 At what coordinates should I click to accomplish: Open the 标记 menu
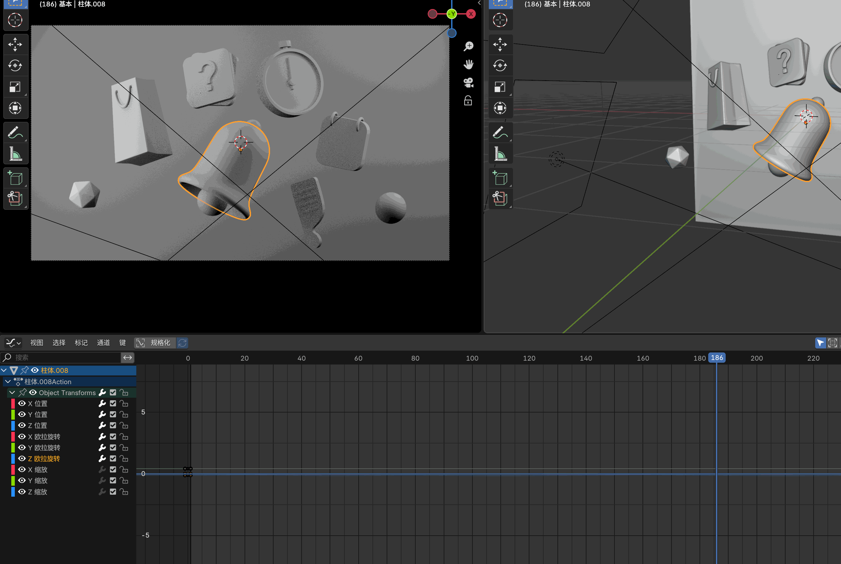81,343
